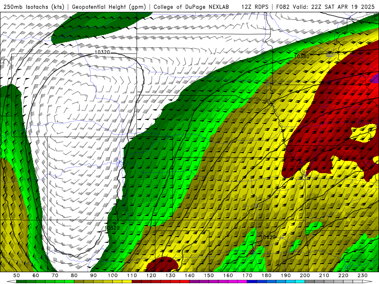Select the 'College of DuPage NEXLAB' label

pyautogui.click(x=191, y=7)
